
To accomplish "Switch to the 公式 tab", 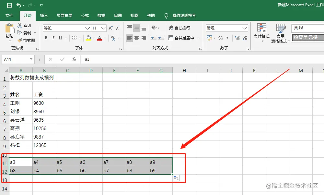I will [85, 16].
